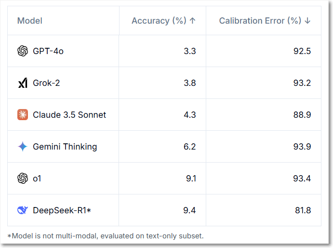333x248 pixels.
Task: Click the DeepSeek-R1* model name
Action: point(62,210)
